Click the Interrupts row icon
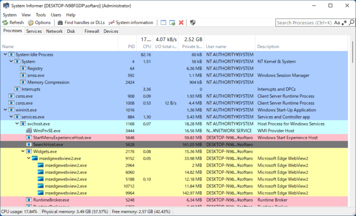Image resolution: width=356 pixels, height=216 pixels. [17, 89]
